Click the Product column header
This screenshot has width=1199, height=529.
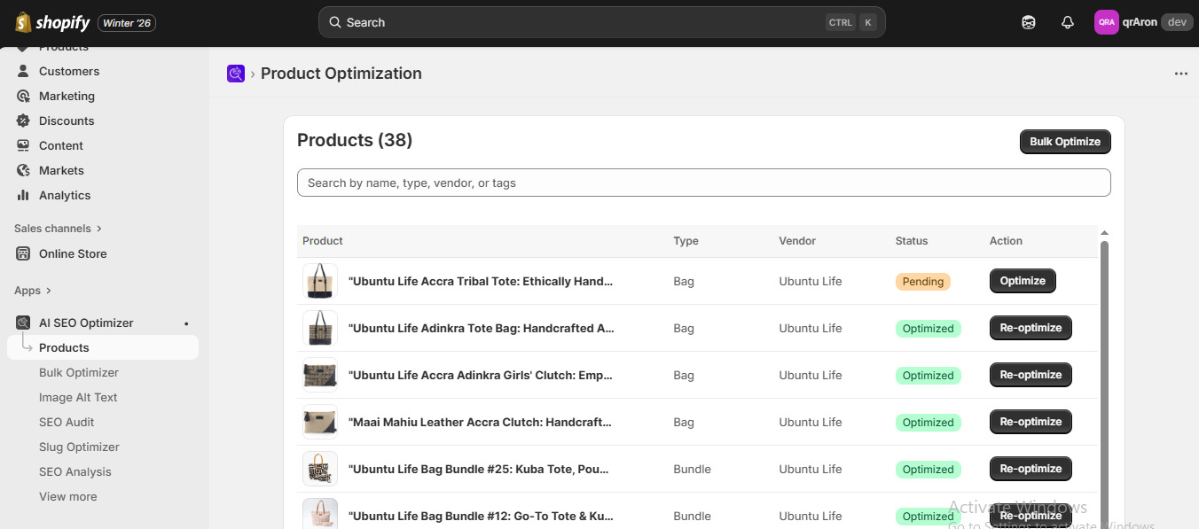(323, 241)
